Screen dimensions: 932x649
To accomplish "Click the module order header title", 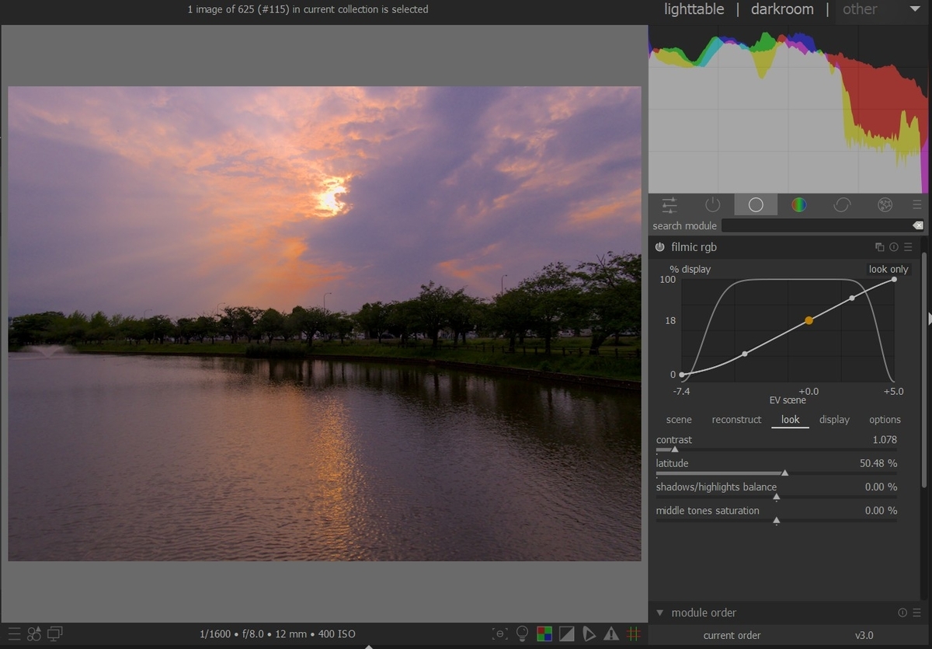I will (x=704, y=612).
